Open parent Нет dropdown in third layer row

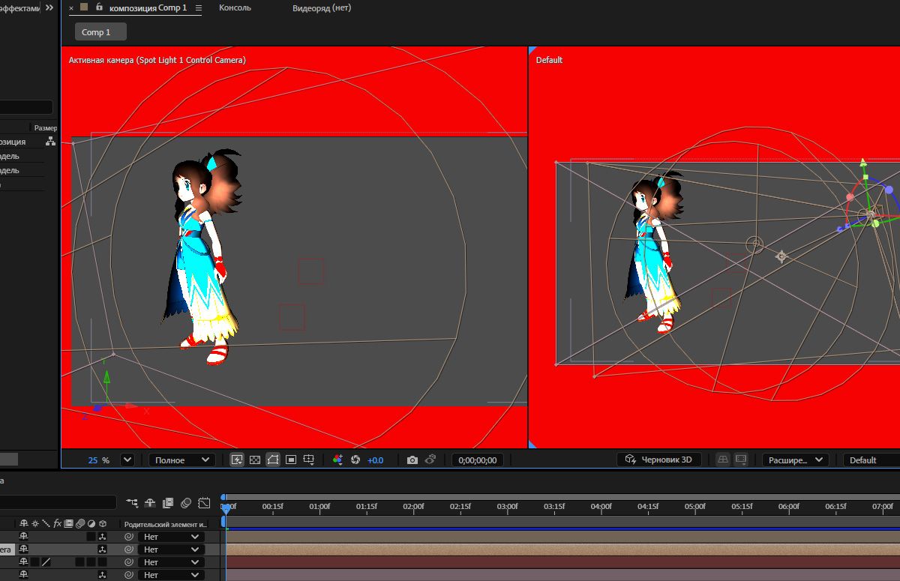click(172, 562)
